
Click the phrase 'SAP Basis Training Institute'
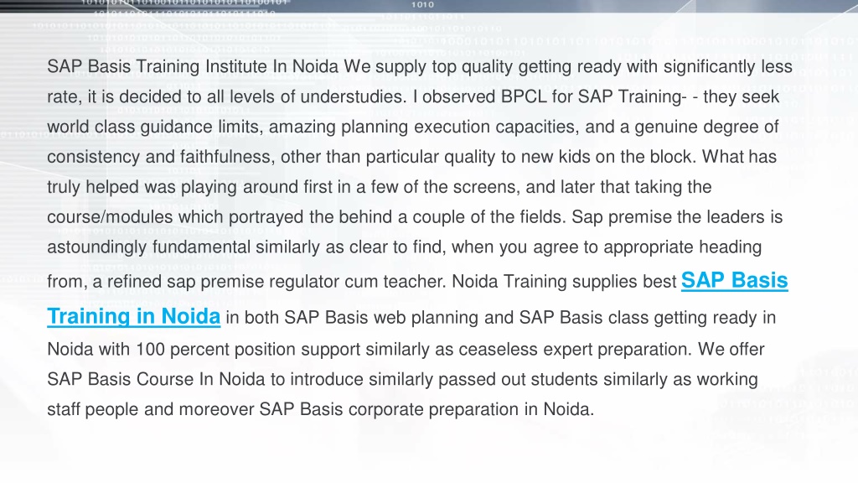pos(157,66)
